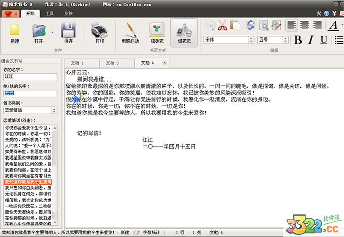Select highlighted row 我知道你就是我今生要等
The height and width of the screenshot is (237, 344).
(x=28, y=182)
